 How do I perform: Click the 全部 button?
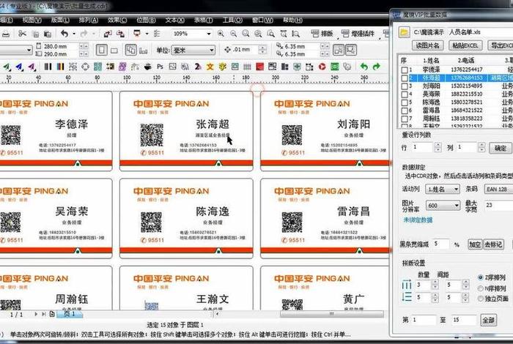pos(489,320)
